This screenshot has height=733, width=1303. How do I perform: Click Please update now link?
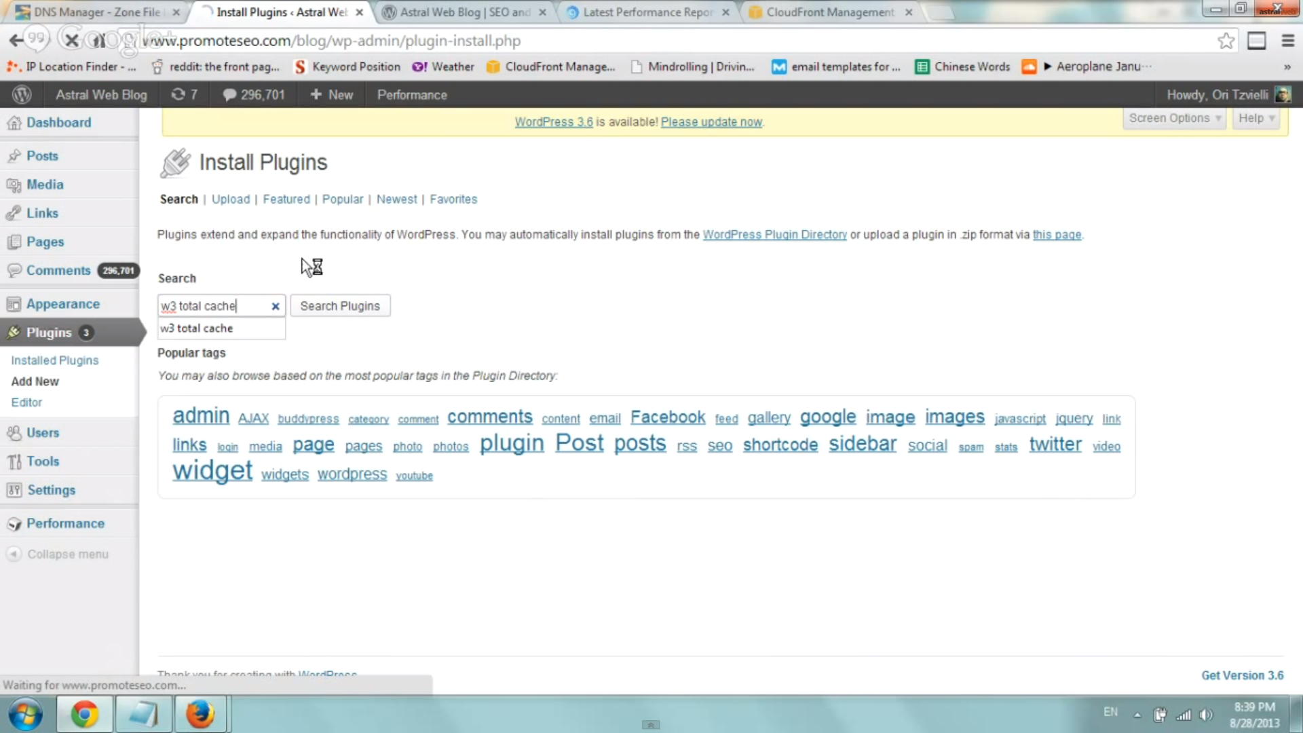(x=711, y=122)
